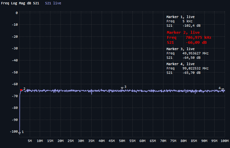Click 'Marker 2, live' red readout header

183,32
